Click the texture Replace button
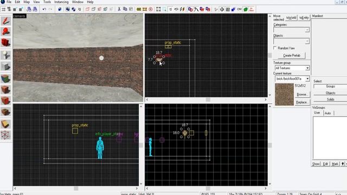 tap(302, 102)
